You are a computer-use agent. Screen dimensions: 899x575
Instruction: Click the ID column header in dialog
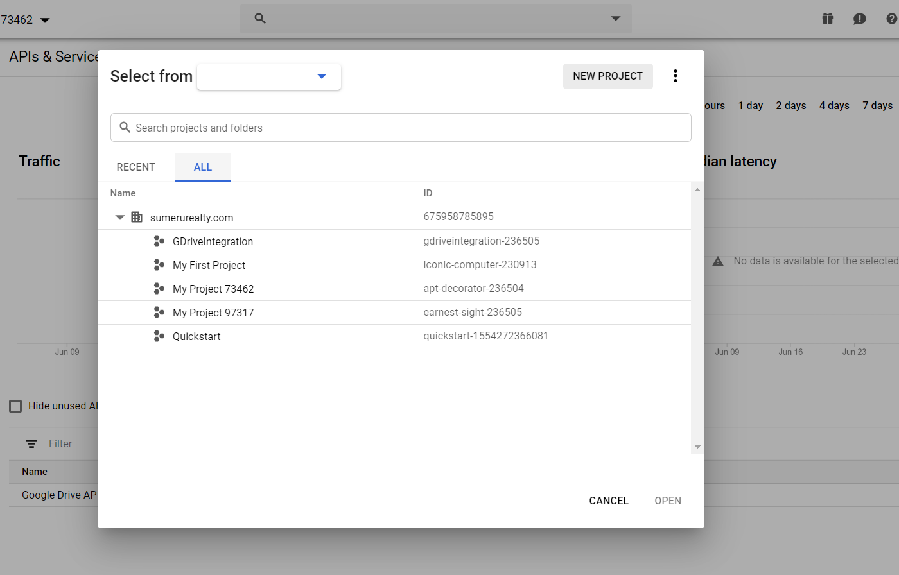tap(428, 193)
